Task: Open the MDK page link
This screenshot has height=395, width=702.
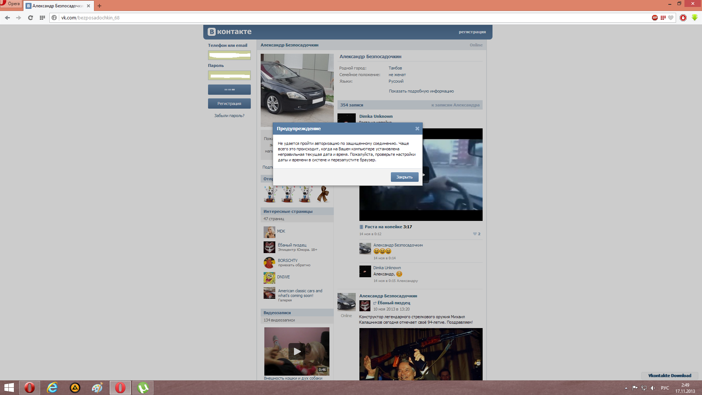Action: pos(281,231)
